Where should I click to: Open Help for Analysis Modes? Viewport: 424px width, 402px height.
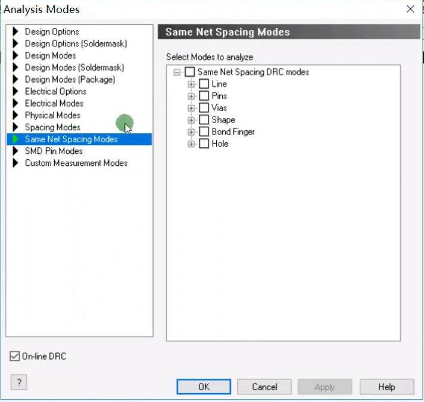pos(386,387)
